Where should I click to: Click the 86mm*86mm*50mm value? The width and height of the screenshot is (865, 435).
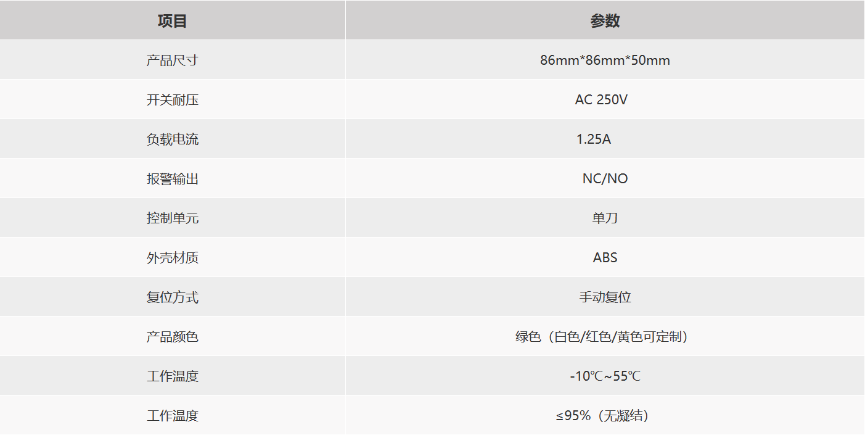coord(605,60)
